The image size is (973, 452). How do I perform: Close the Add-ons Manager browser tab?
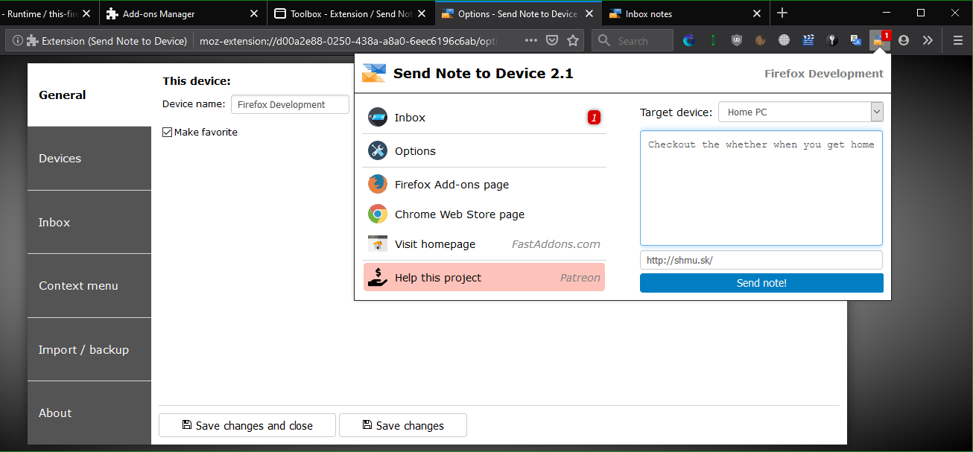(x=254, y=13)
